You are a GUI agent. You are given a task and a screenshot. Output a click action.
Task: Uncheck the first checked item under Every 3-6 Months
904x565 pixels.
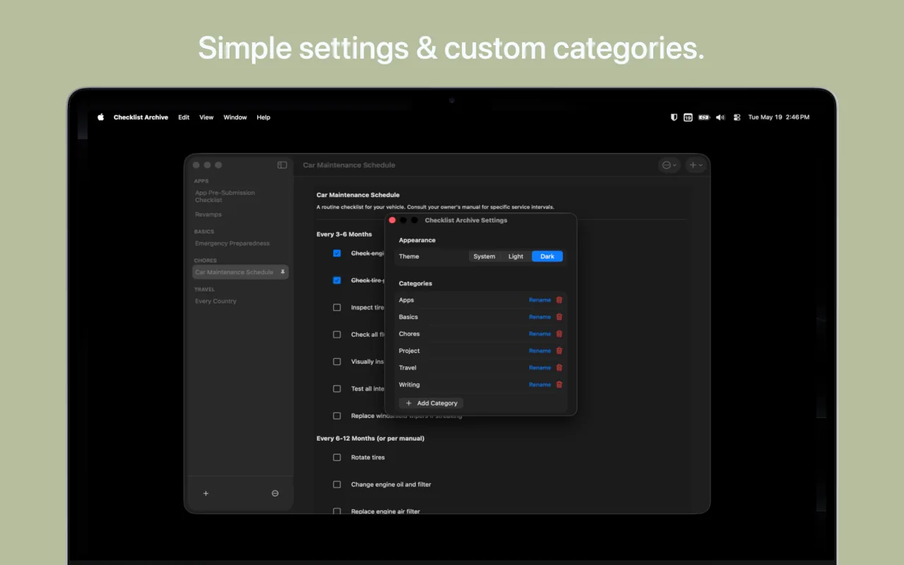337,254
